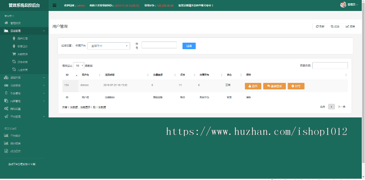Go to 下一页 in pagination
Viewport: 365px width, 180px height.
342,107
